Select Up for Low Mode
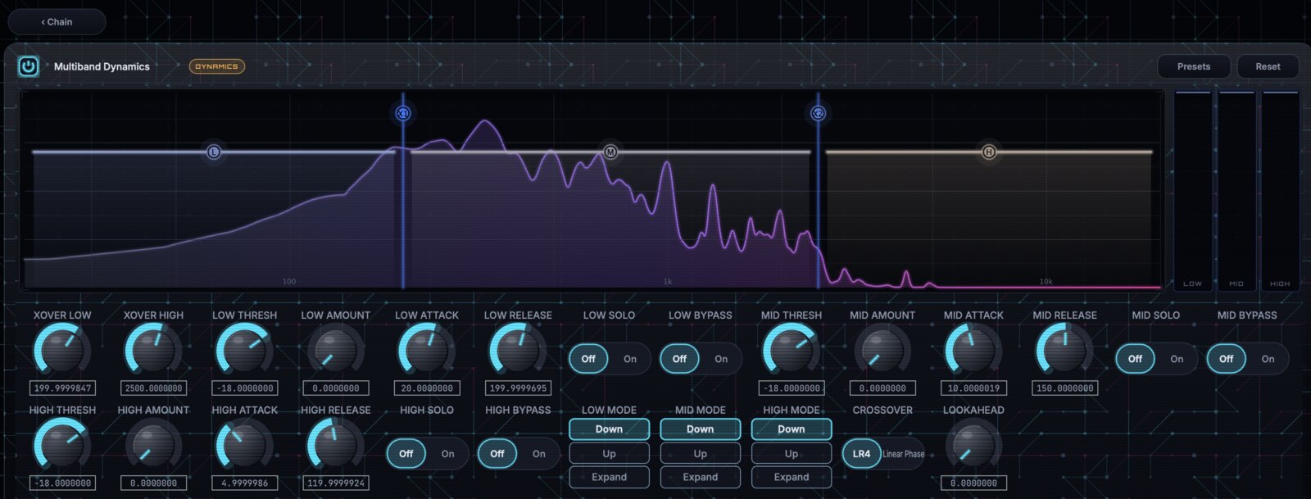The height and width of the screenshot is (499, 1311). click(610, 453)
